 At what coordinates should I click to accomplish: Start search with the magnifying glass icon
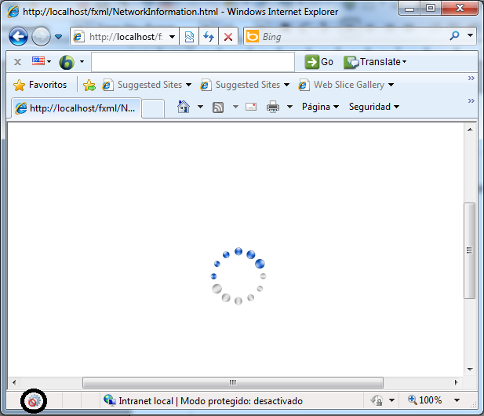coord(454,36)
